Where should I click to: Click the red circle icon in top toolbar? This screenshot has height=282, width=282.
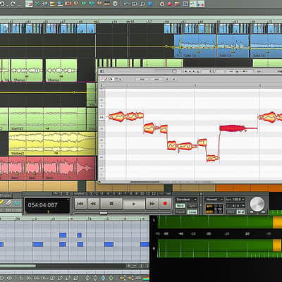pos(170,4)
